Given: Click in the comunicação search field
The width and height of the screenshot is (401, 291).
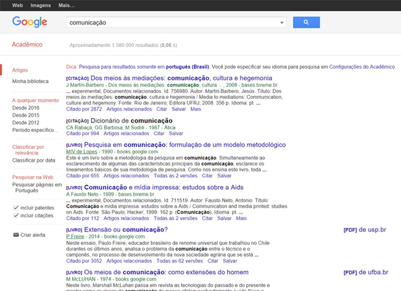Looking at the screenshot, I should tap(171, 23).
